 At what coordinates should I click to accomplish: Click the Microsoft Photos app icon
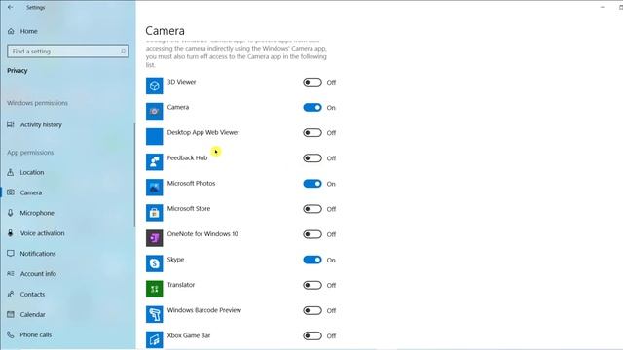point(154,188)
